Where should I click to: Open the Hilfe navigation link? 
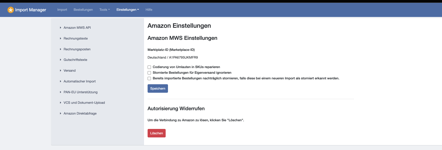149,10
